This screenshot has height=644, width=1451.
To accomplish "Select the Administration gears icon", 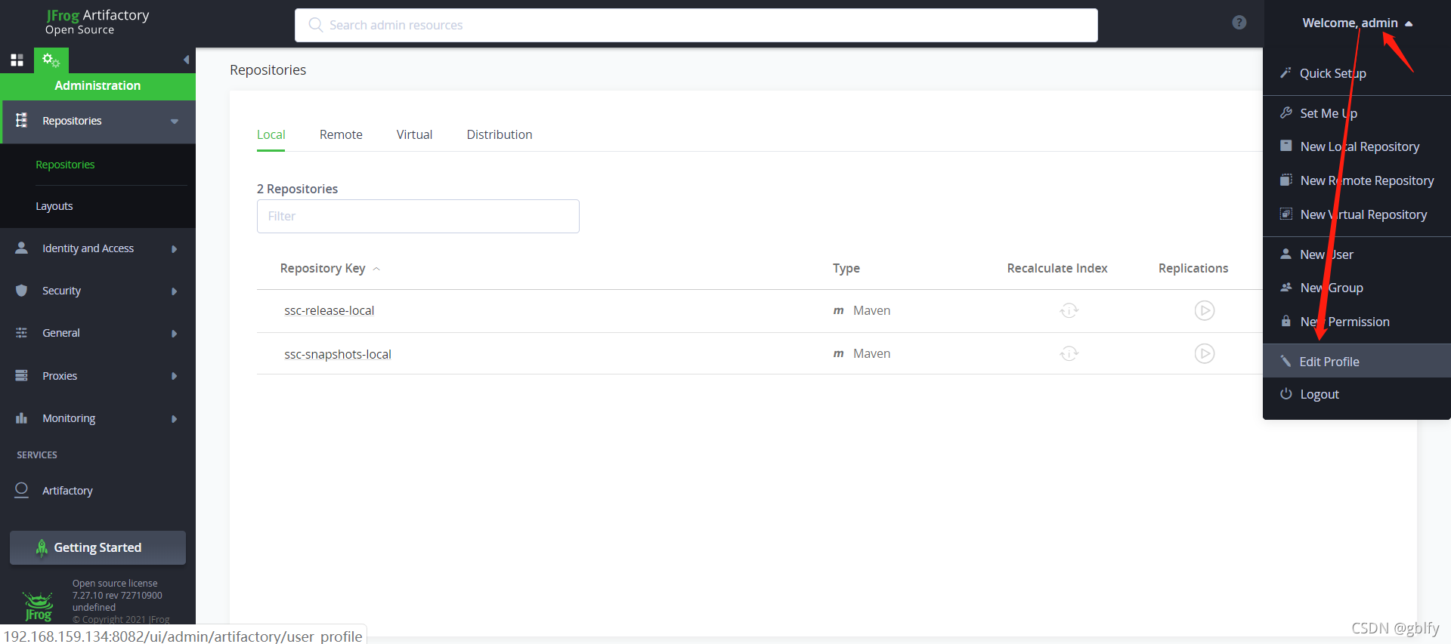I will (x=51, y=60).
